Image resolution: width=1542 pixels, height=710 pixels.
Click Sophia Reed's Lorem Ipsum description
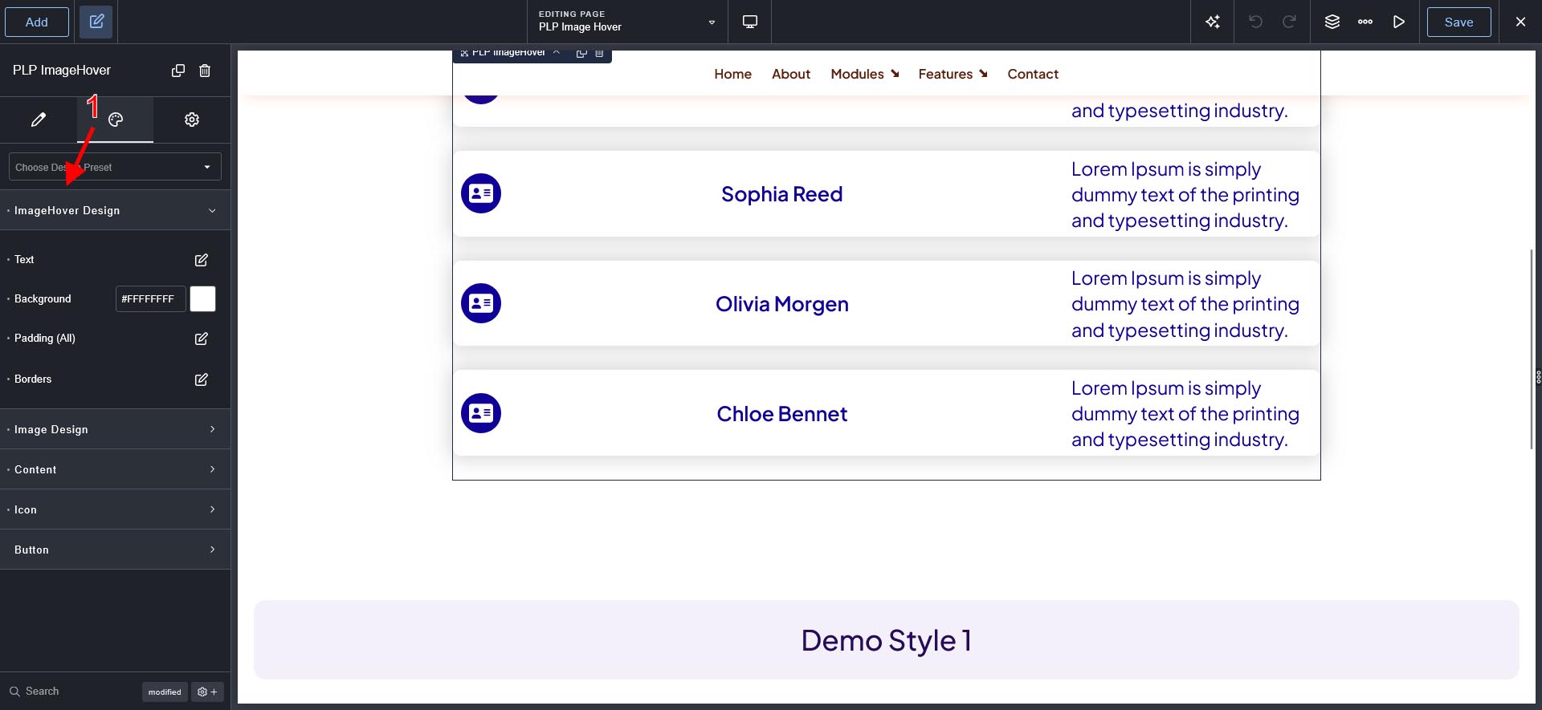pos(1185,195)
